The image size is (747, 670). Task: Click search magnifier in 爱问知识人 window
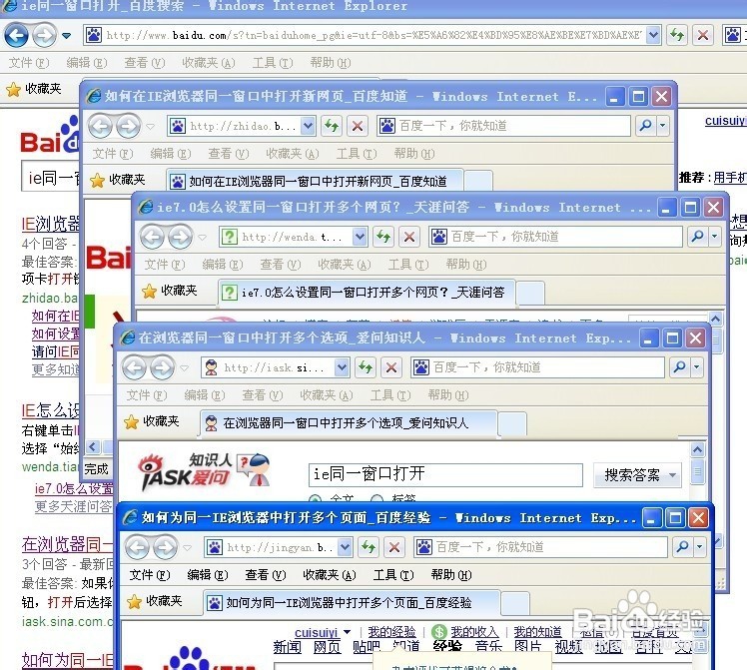point(680,367)
